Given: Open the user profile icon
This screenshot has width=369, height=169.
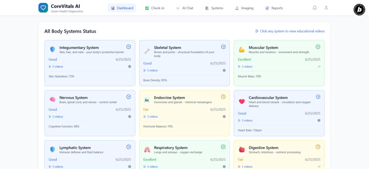Looking at the screenshot, I should click(326, 8).
